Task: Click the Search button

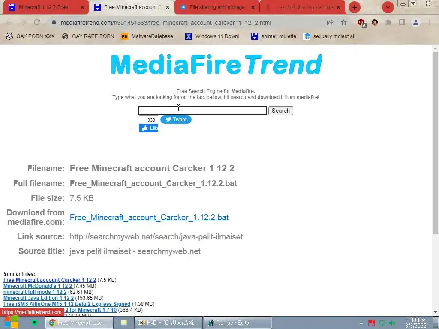Action: pyautogui.click(x=280, y=111)
